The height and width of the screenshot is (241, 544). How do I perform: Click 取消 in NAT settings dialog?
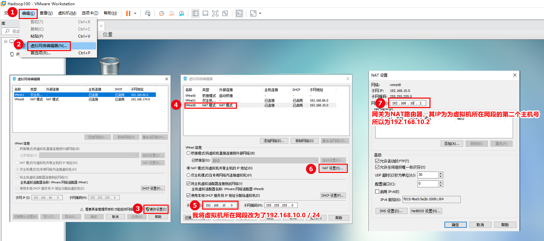[480, 225]
